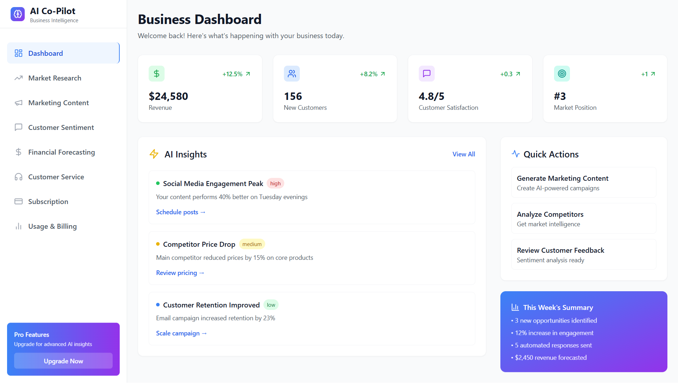The height and width of the screenshot is (383, 678).
Task: Select the Analyze Competitors quick action
Action: click(584, 219)
